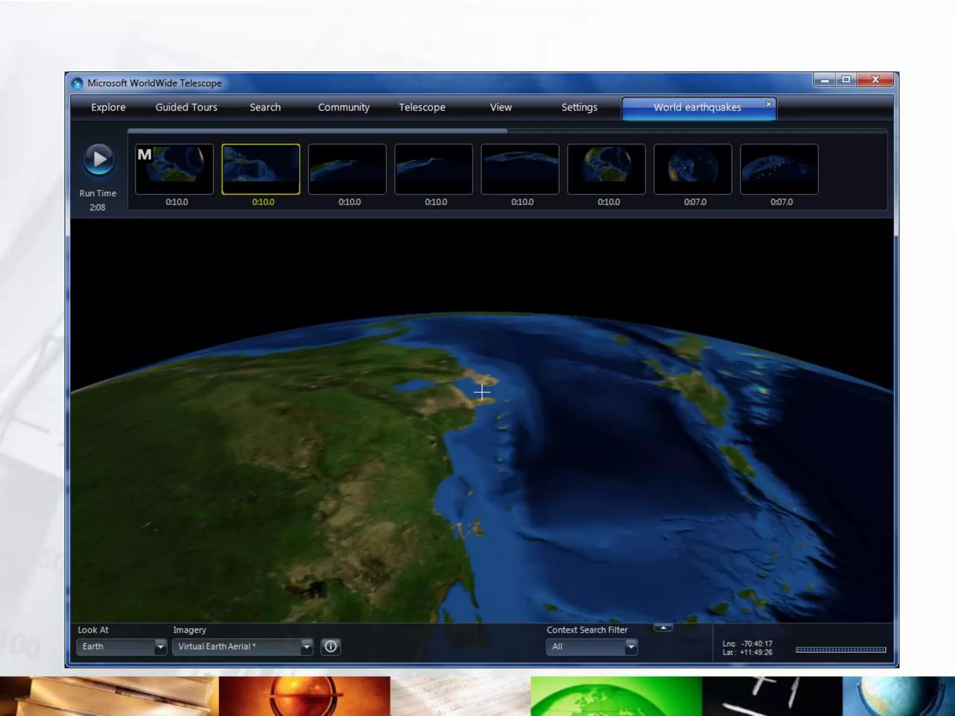Click the imagery info icon button
Viewport: 955px width, 716px height.
point(331,647)
